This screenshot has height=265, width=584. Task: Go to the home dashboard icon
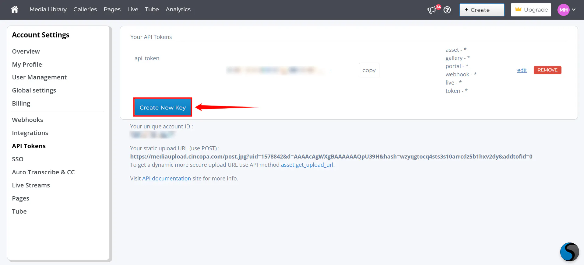pyautogui.click(x=15, y=9)
